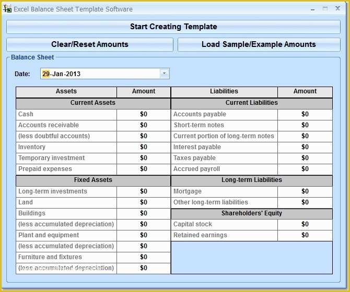Edit the Short-term notes amount
The height and width of the screenshot is (292, 350).
pos(305,125)
